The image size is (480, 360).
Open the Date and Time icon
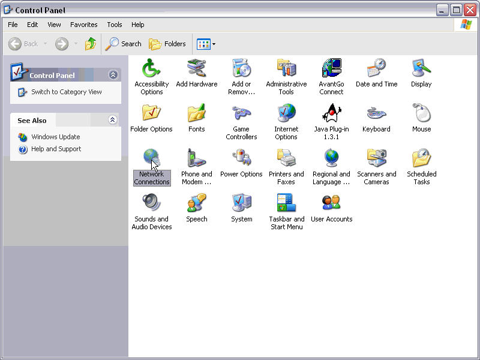(376, 68)
